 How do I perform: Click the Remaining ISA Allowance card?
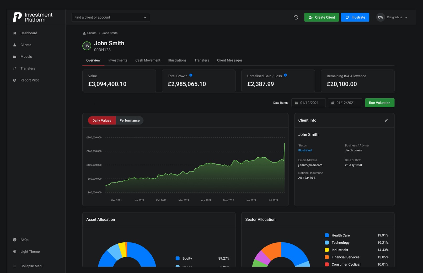coord(358,81)
